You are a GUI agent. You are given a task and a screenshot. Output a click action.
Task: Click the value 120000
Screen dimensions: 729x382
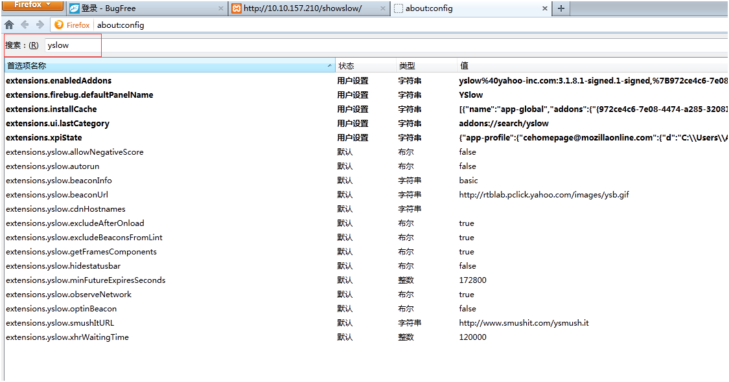pos(473,337)
